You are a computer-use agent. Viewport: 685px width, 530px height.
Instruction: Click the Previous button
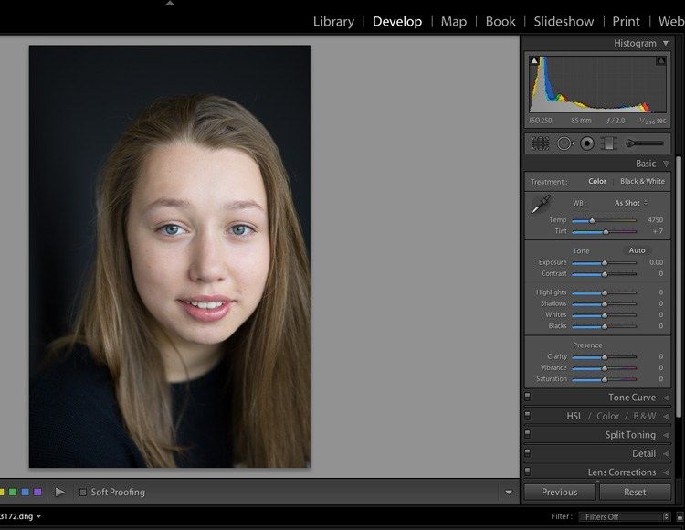tap(559, 492)
